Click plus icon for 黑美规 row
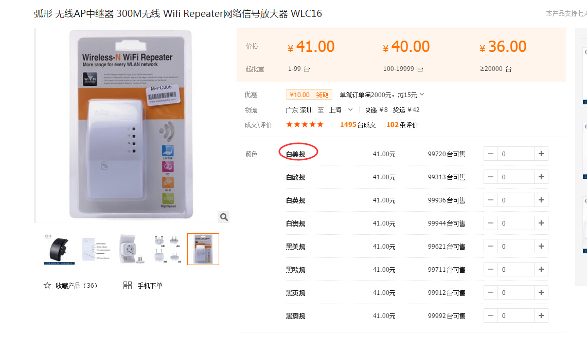 click(541, 246)
